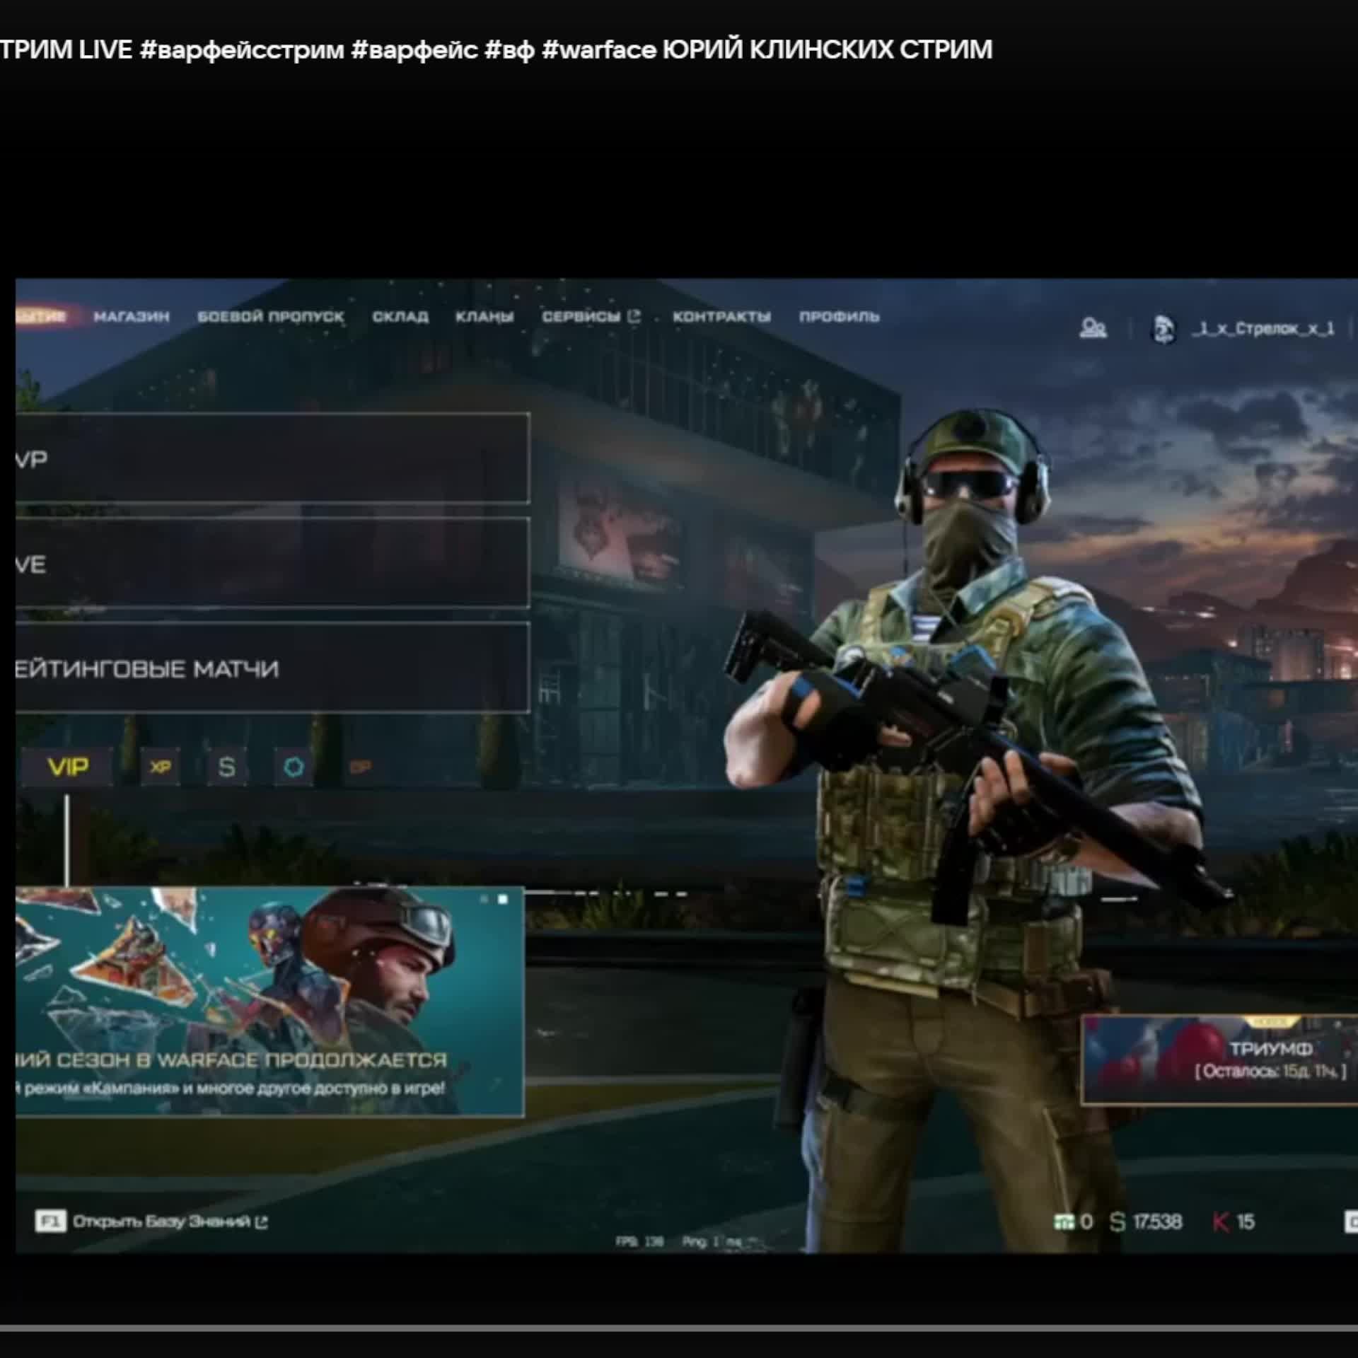Image resolution: width=1358 pixels, height=1358 pixels.
Task: Select the РЕЙТИНГОВЫЕ МАТЧИ mode button
Action: click(272, 668)
